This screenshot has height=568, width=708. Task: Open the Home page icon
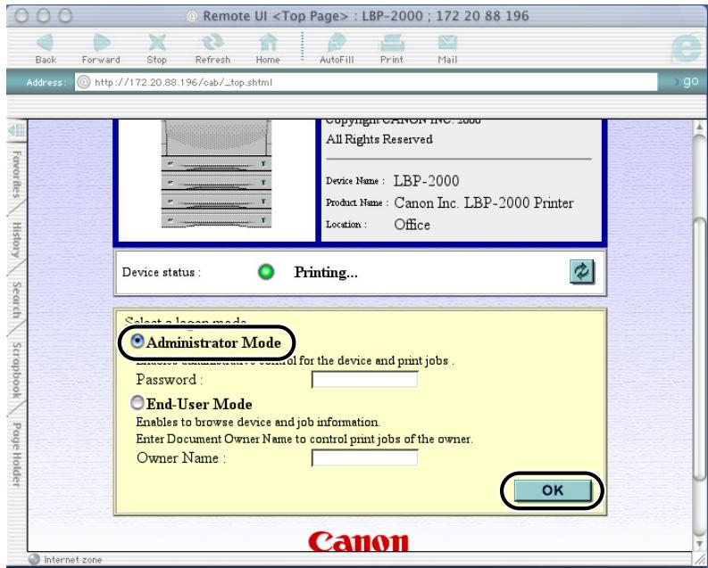[268, 48]
